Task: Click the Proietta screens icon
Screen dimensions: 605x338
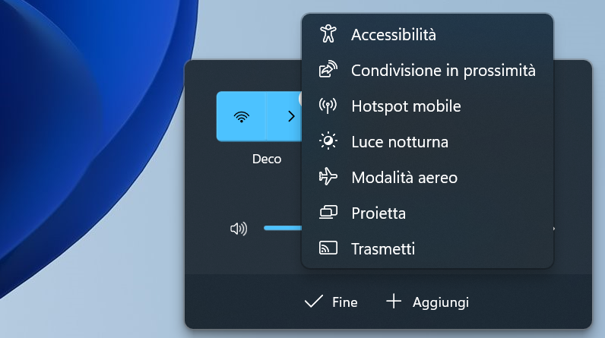Action: coord(328,213)
